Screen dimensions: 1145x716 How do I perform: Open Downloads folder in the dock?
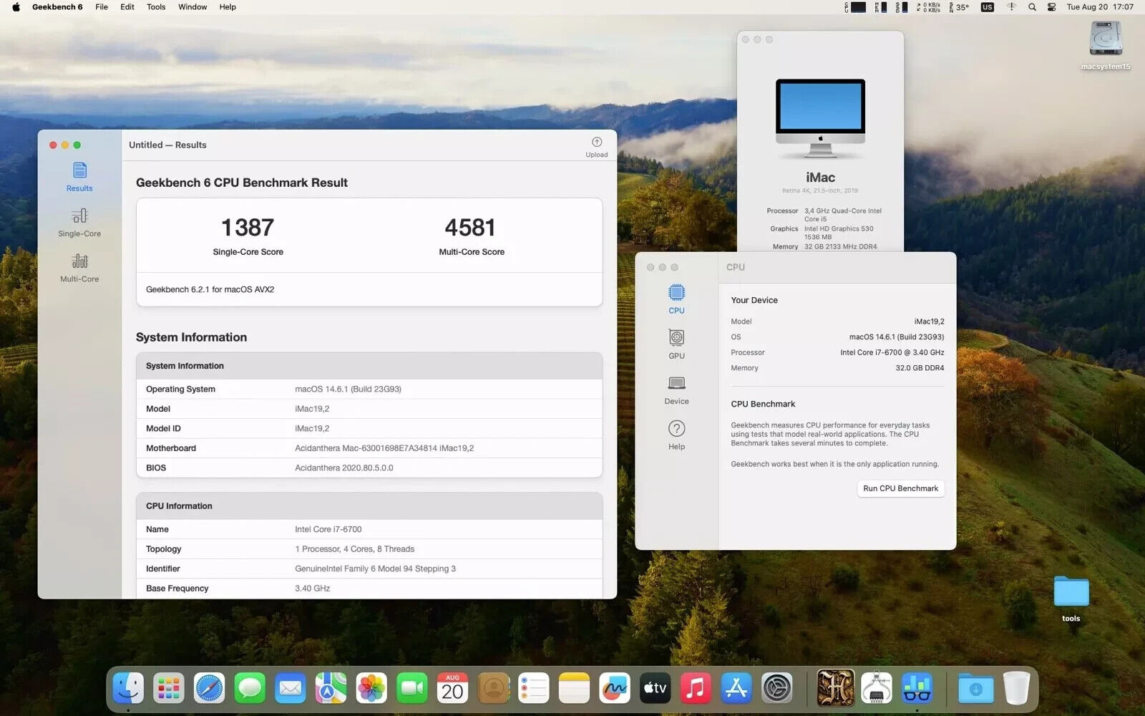coord(976,689)
